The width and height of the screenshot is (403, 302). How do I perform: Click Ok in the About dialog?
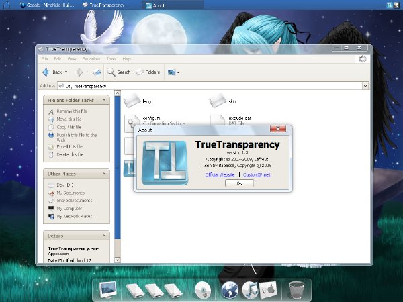[239, 183]
